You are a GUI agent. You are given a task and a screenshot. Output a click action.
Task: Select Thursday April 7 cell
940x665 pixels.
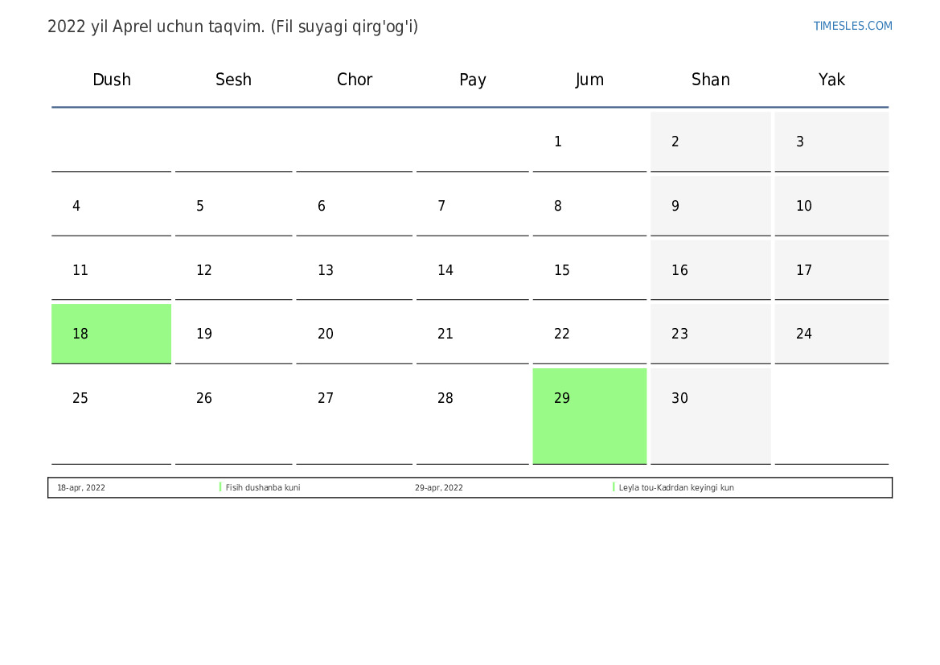pos(472,206)
